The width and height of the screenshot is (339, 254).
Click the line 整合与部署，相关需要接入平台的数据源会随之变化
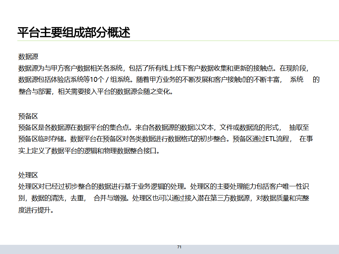[x=96, y=92]
